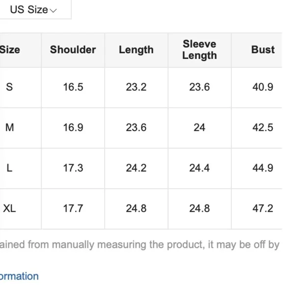The width and height of the screenshot is (285, 285).
Task: Click the 17.7 shoulder value for XL
Action: 73,208
